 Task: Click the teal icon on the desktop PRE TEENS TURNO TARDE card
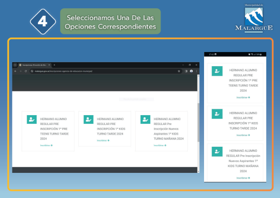(31, 120)
